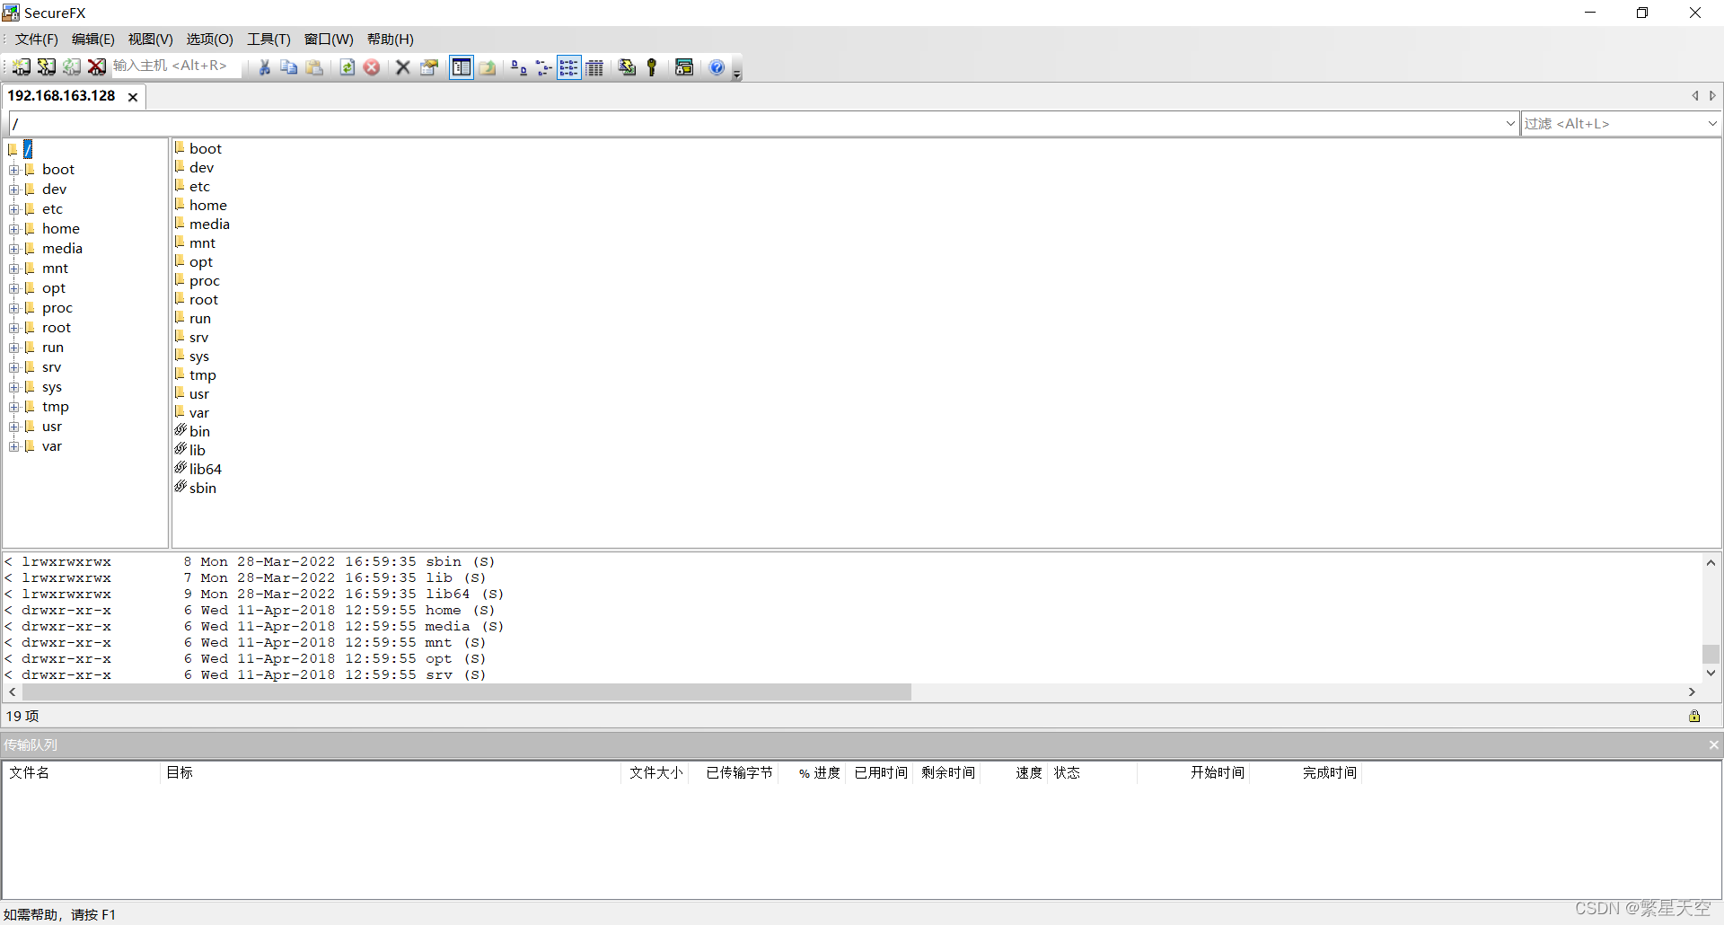
Task: Switch to list view mode
Action: click(x=569, y=67)
